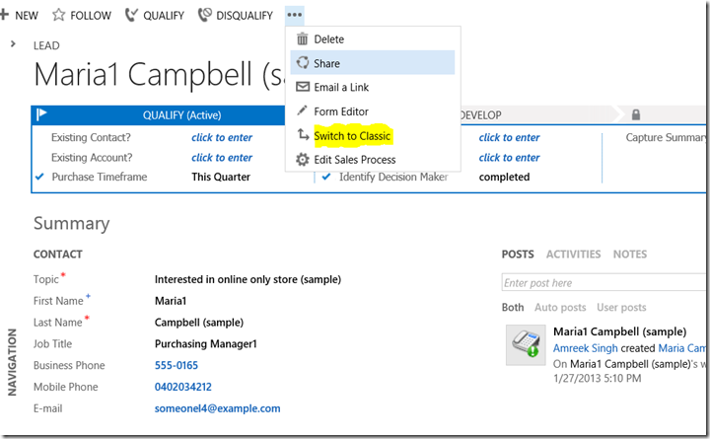The image size is (710, 439).
Task: Click the Delete trash icon in menu
Action: 303,39
